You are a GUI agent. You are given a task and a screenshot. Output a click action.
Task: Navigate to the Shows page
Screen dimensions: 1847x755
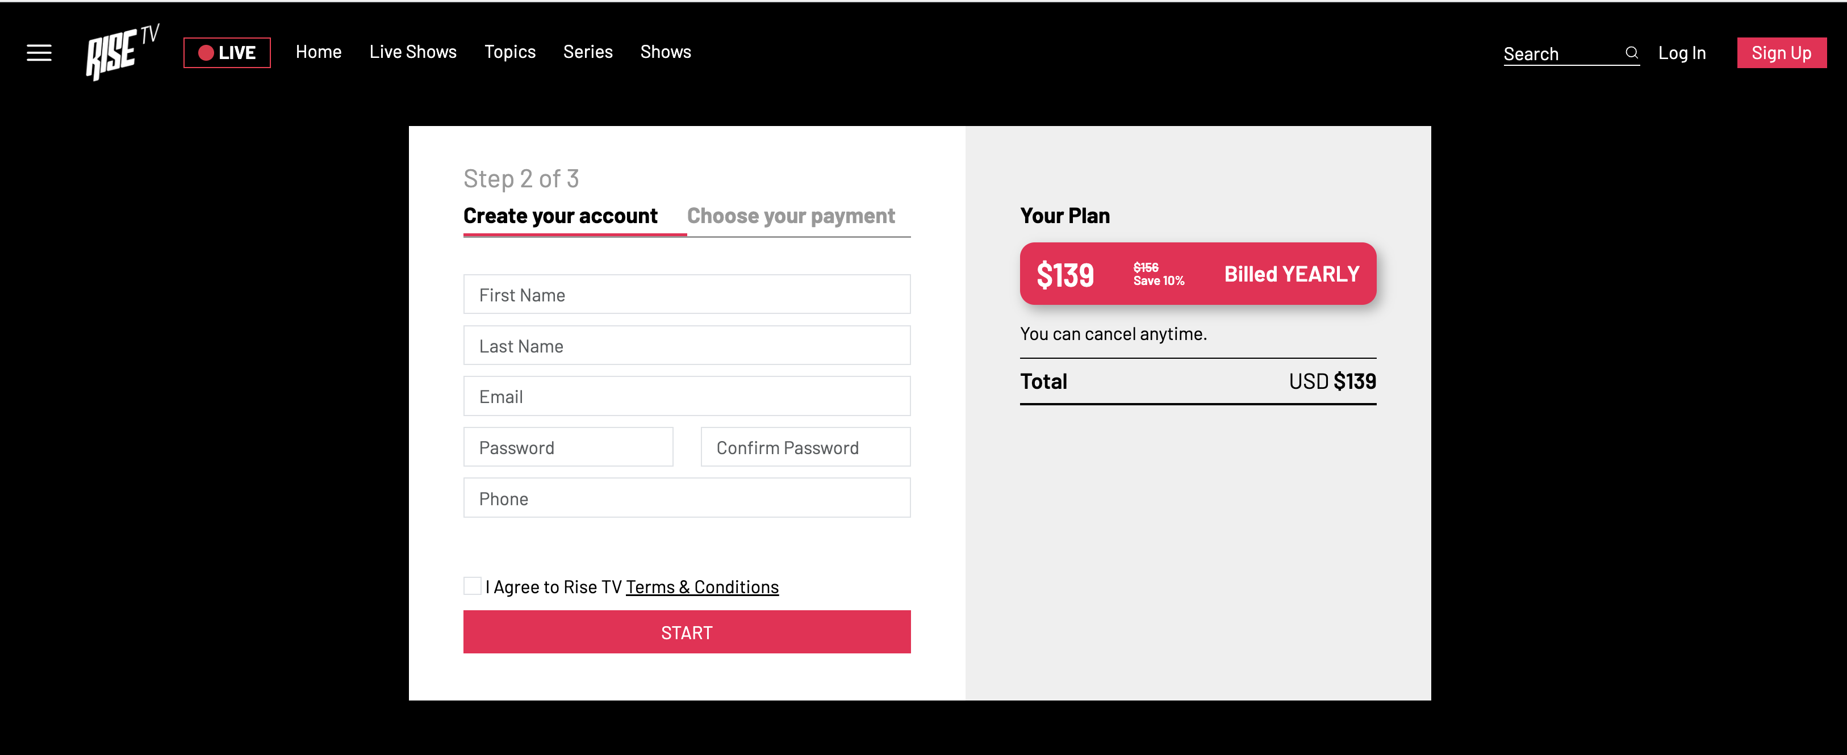[666, 52]
